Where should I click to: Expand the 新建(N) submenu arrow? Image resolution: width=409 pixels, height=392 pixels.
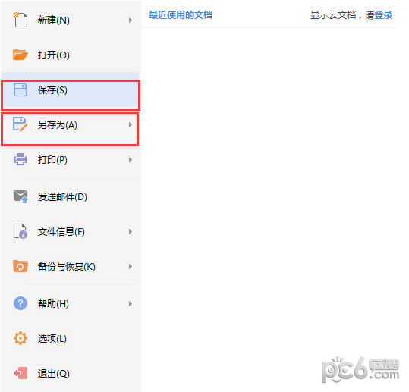tap(131, 20)
